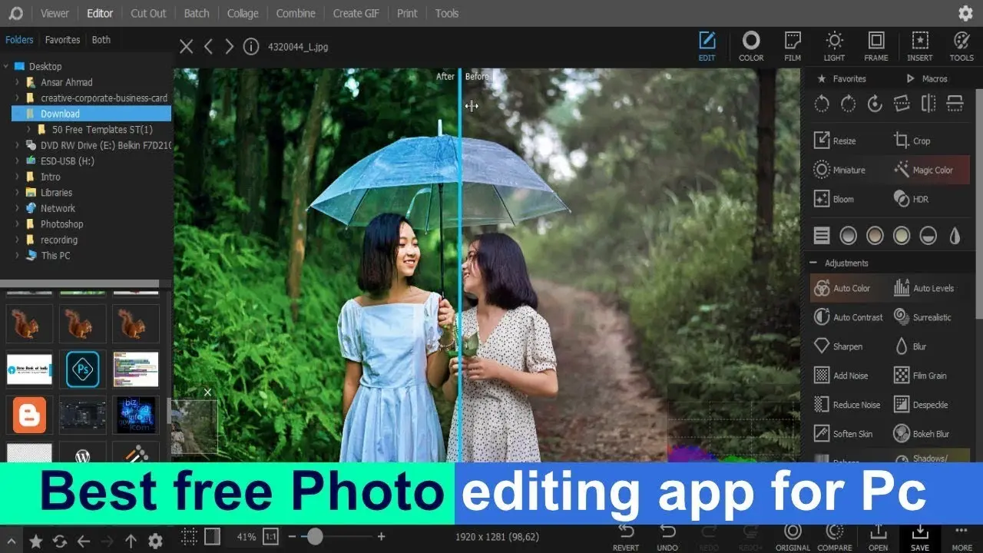Switch to the Favorites folder tab

pos(62,40)
